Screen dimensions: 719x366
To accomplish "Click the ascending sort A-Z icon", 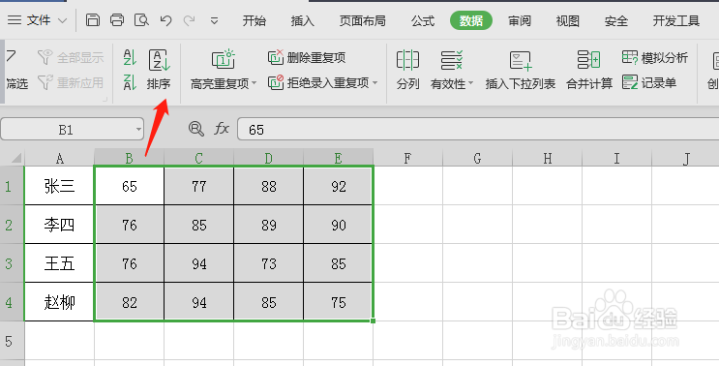I will tap(130, 57).
